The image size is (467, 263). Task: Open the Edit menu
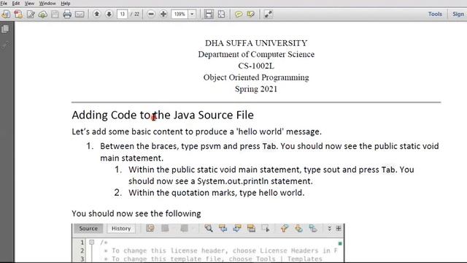pos(16,3)
